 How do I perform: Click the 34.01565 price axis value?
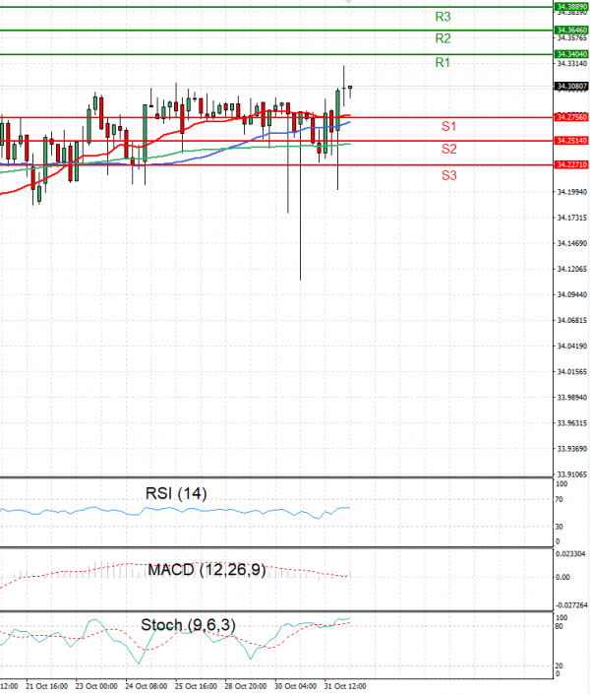572,372
